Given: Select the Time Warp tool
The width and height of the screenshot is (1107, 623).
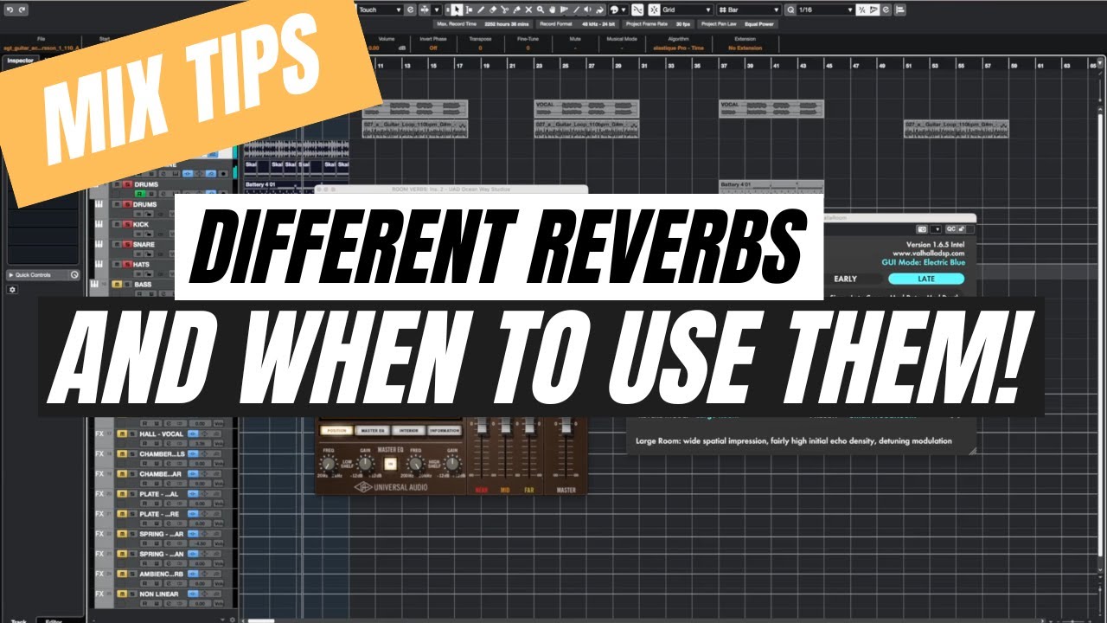Looking at the screenshot, I should pyautogui.click(x=564, y=10).
